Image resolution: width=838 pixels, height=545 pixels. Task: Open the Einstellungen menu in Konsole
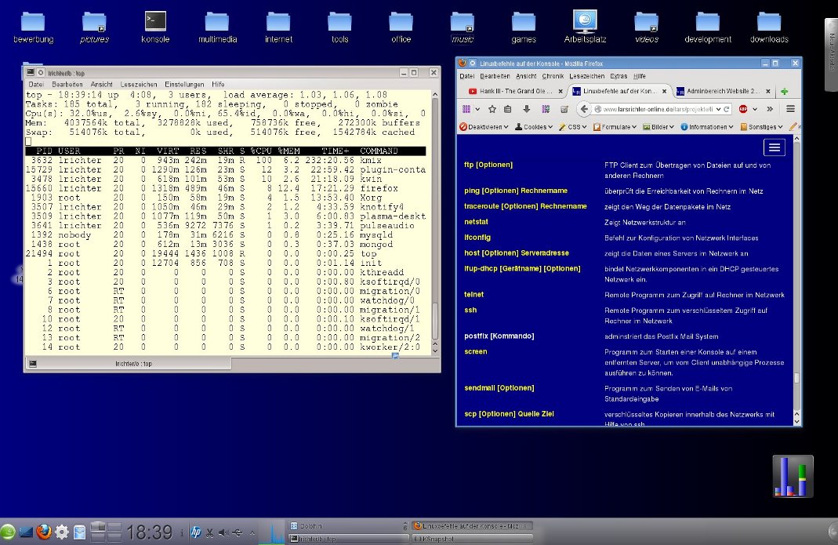pyautogui.click(x=184, y=84)
